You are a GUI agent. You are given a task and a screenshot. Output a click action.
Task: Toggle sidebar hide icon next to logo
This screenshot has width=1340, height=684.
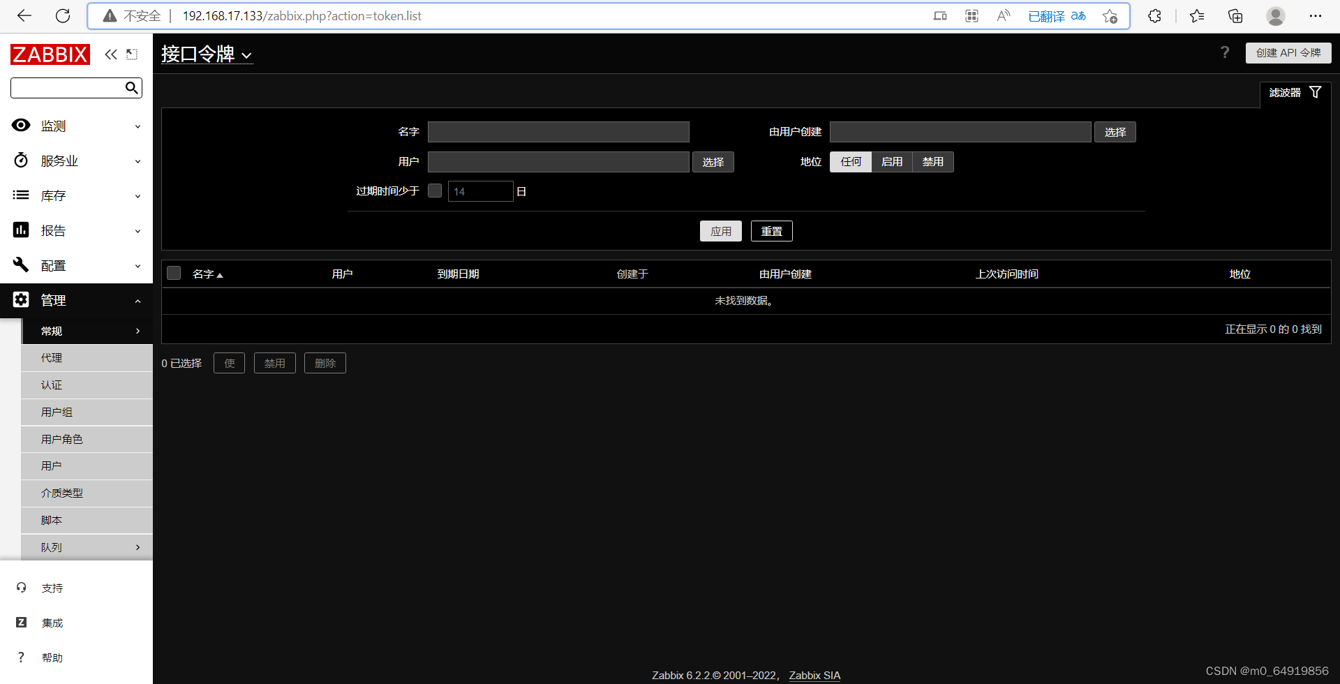[132, 54]
